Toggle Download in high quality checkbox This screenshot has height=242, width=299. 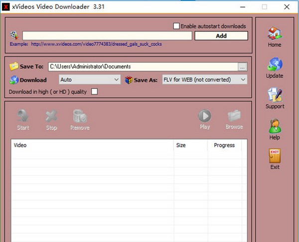point(94,92)
